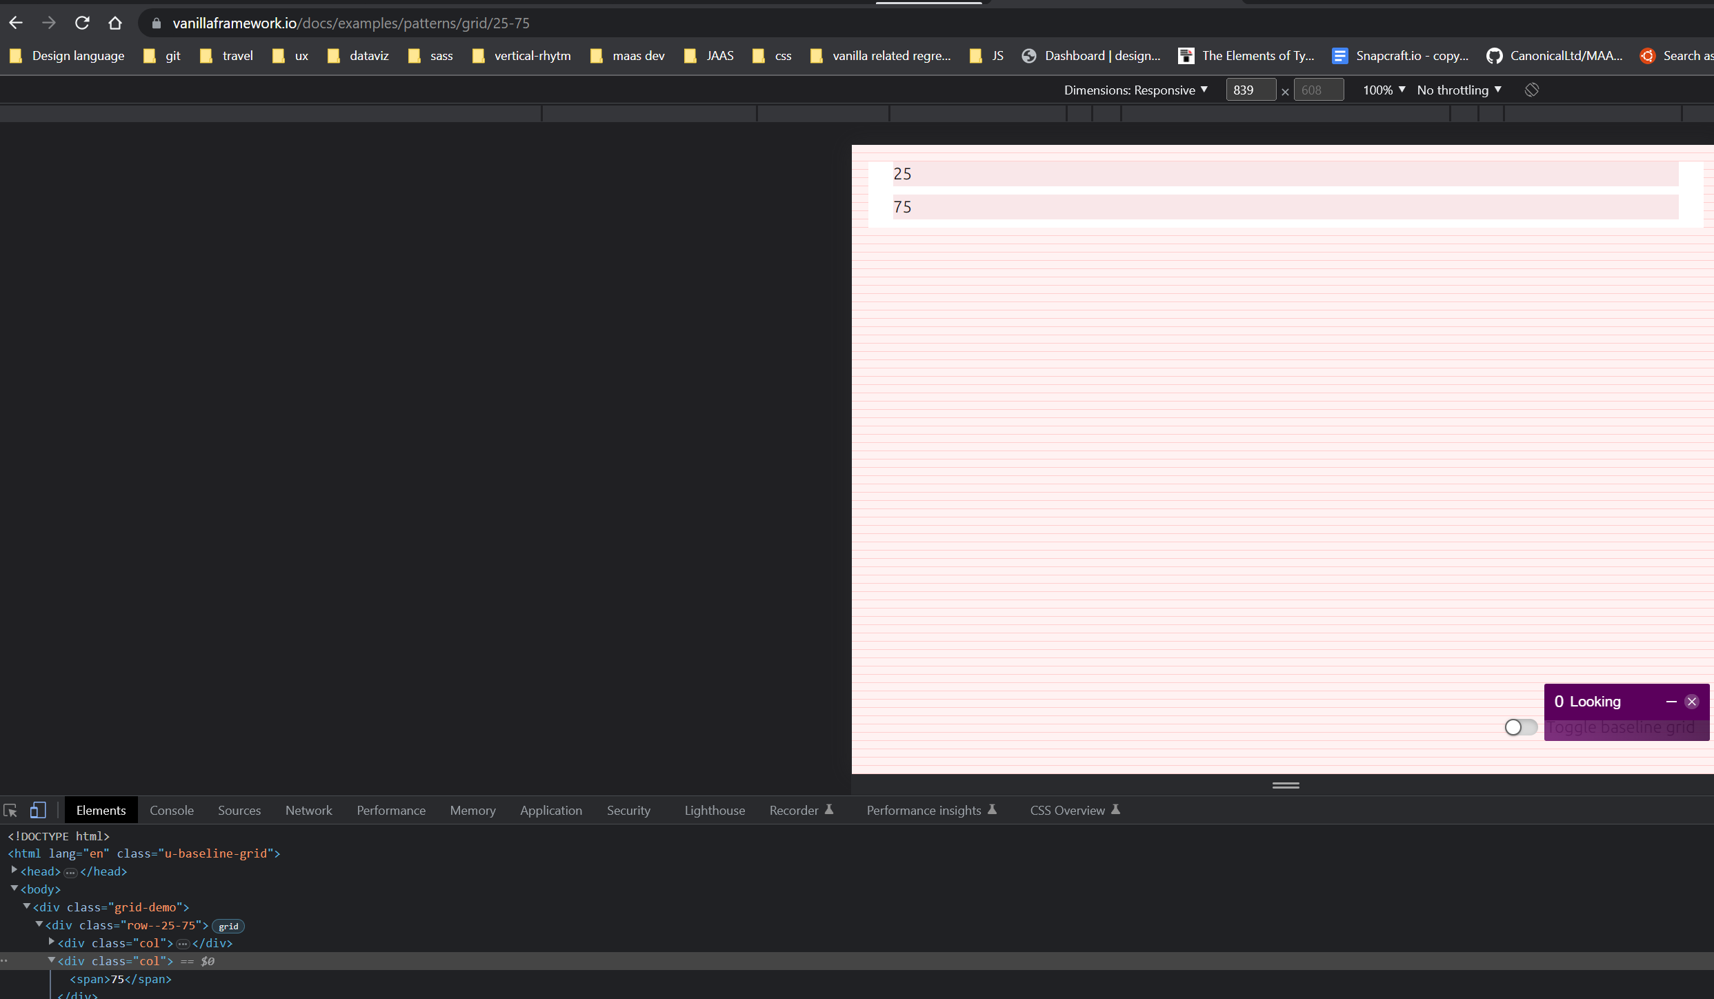Switch to the Console tab
This screenshot has width=1714, height=999.
(x=172, y=810)
